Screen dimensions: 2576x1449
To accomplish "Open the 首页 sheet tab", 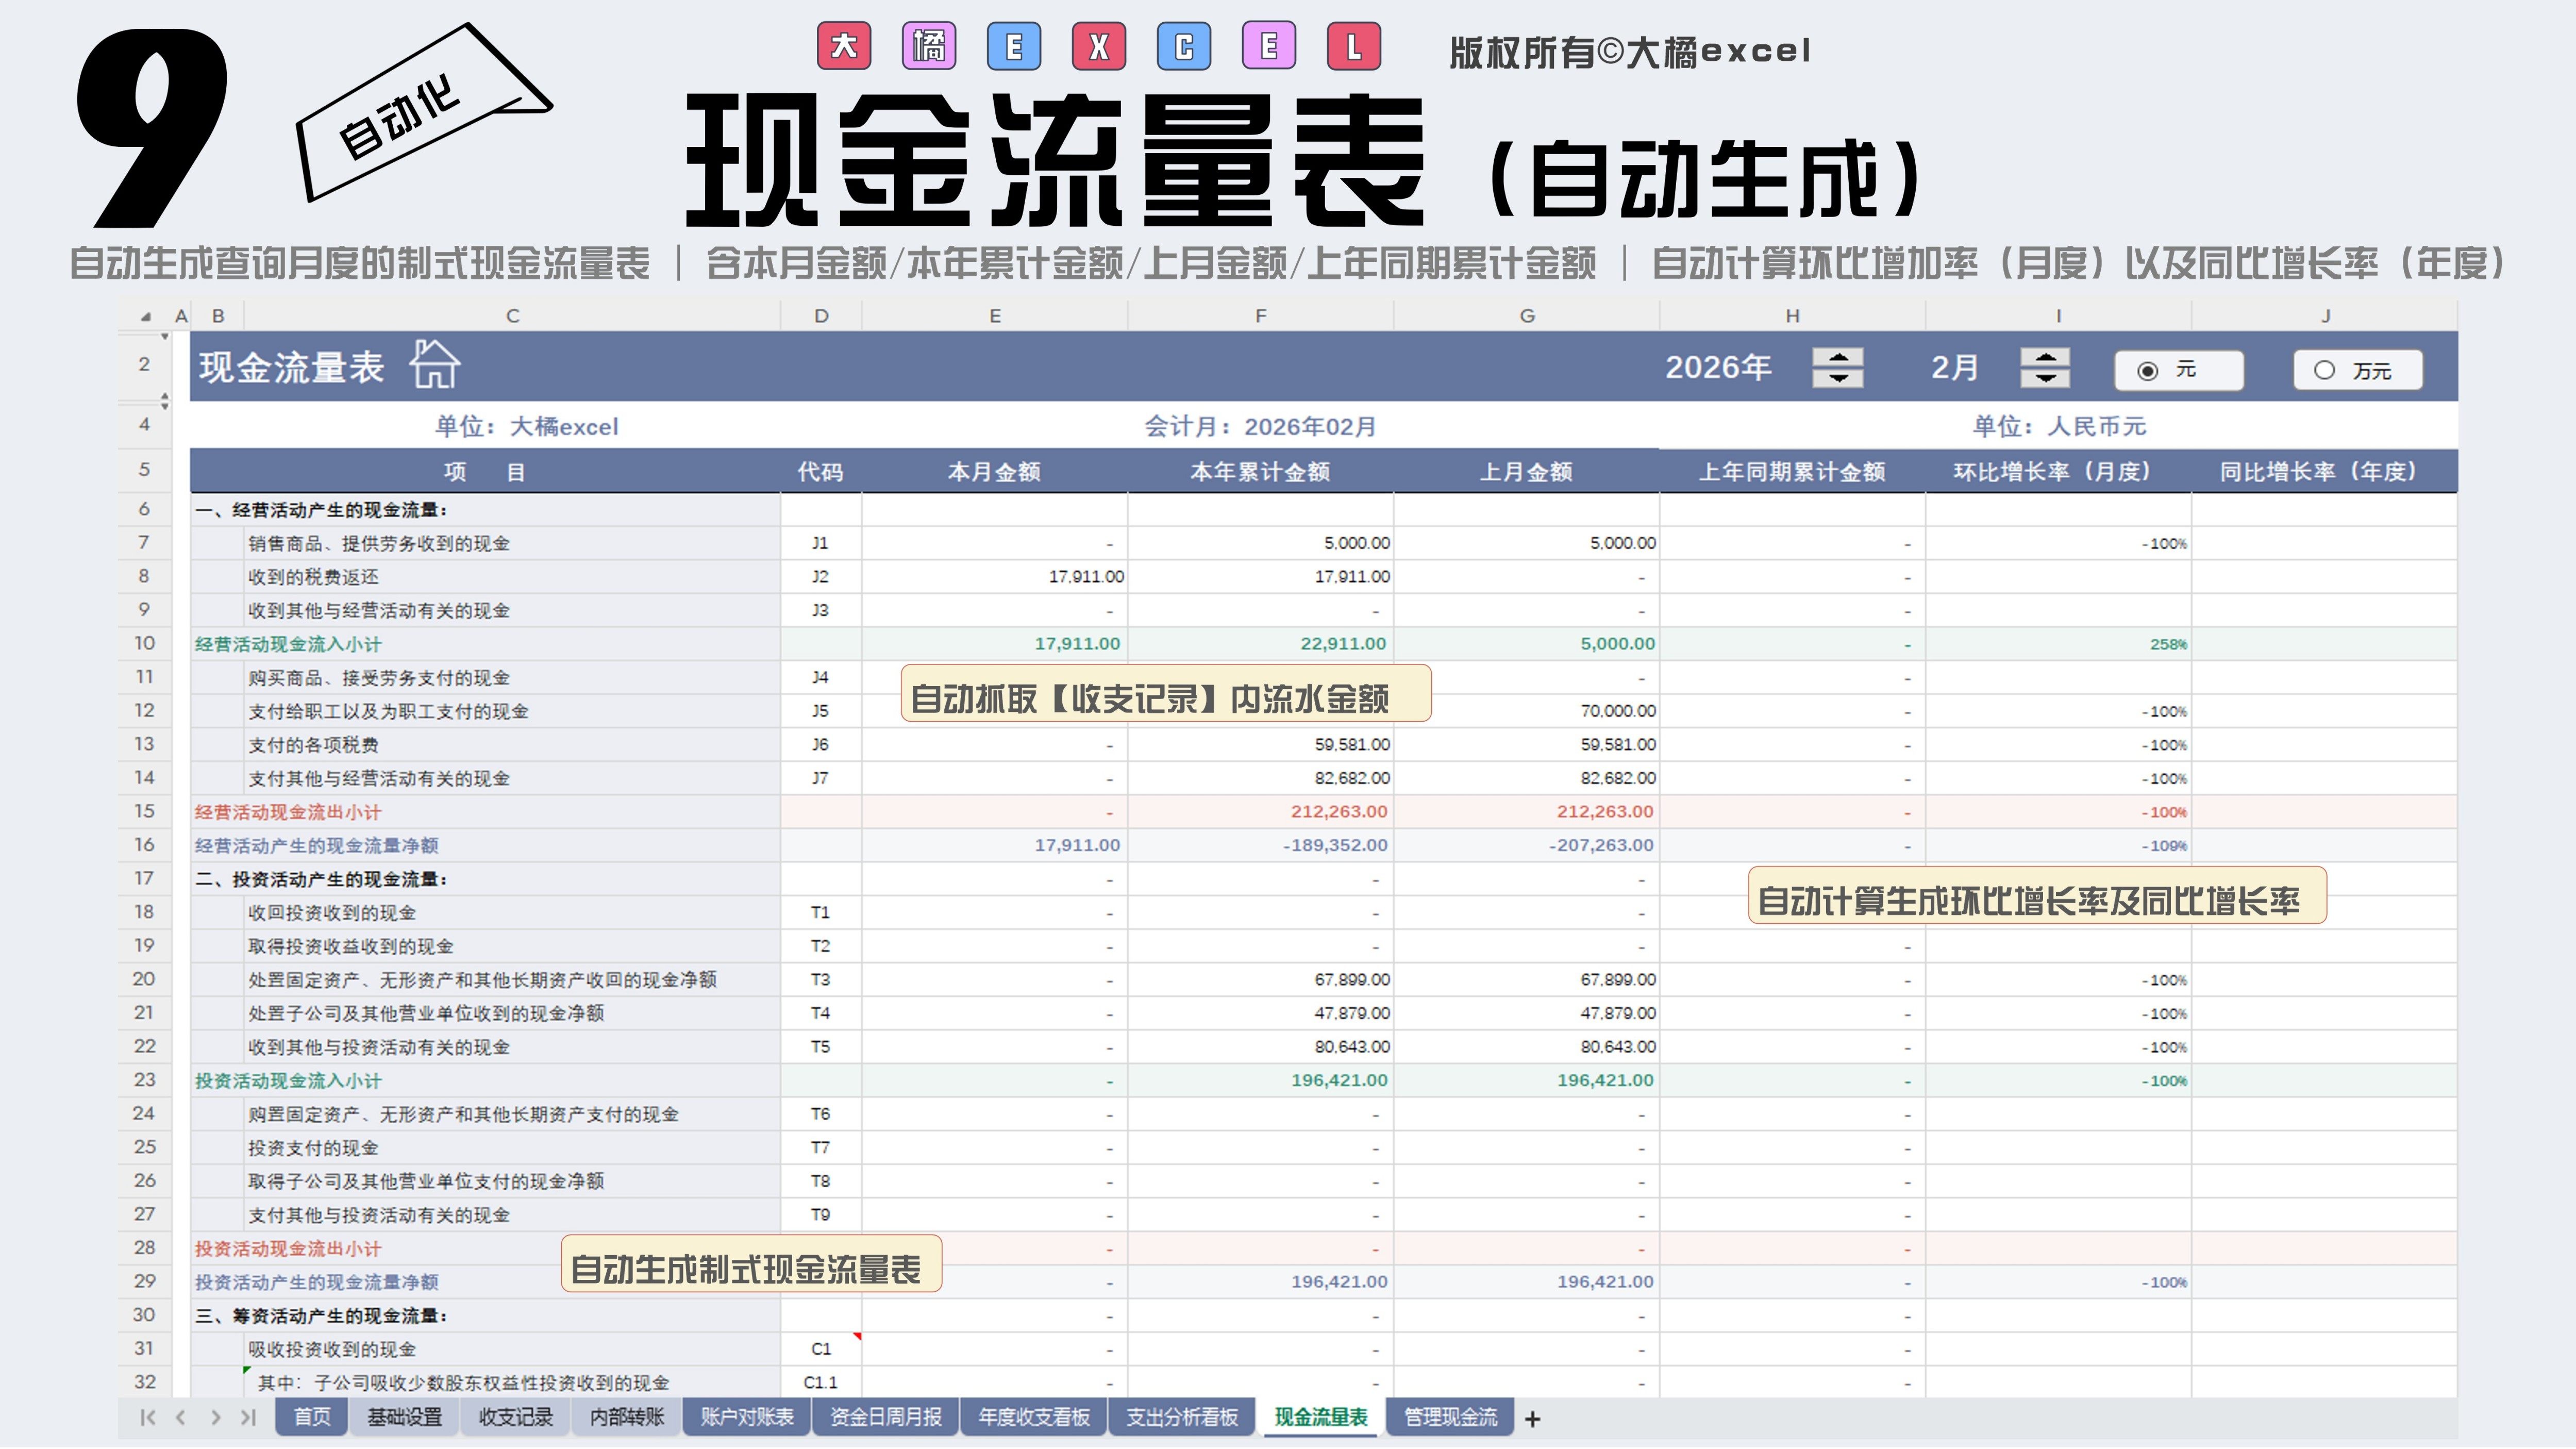I will [x=311, y=1418].
